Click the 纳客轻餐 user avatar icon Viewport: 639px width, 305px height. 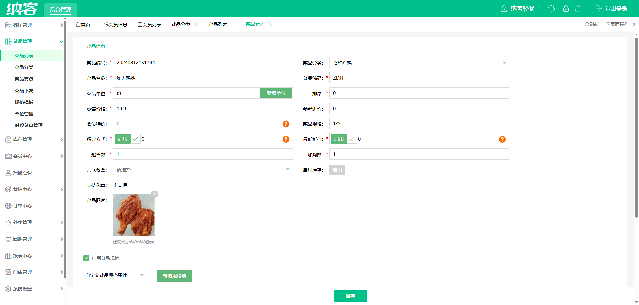coord(504,9)
